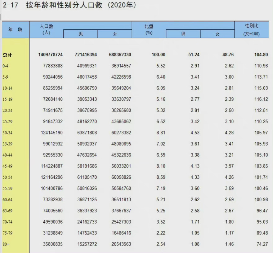Viewport: 273px width, 253px height.
Task: Select female count cell 48080895
Action: tap(121, 144)
